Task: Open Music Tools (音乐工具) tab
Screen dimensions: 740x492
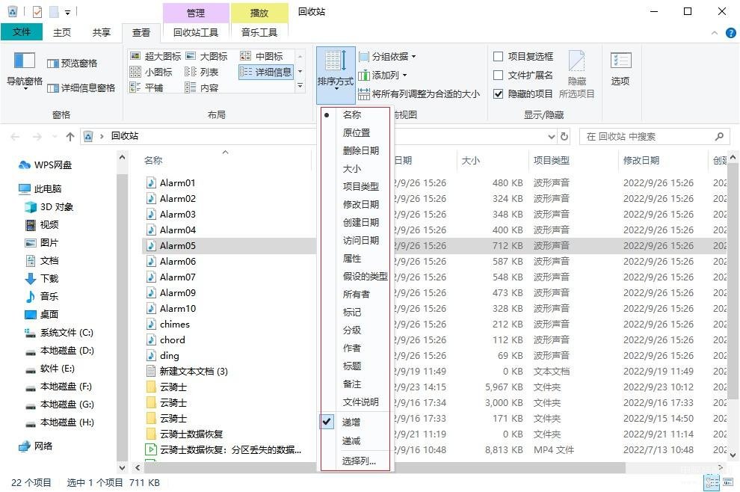Action: 259,32
